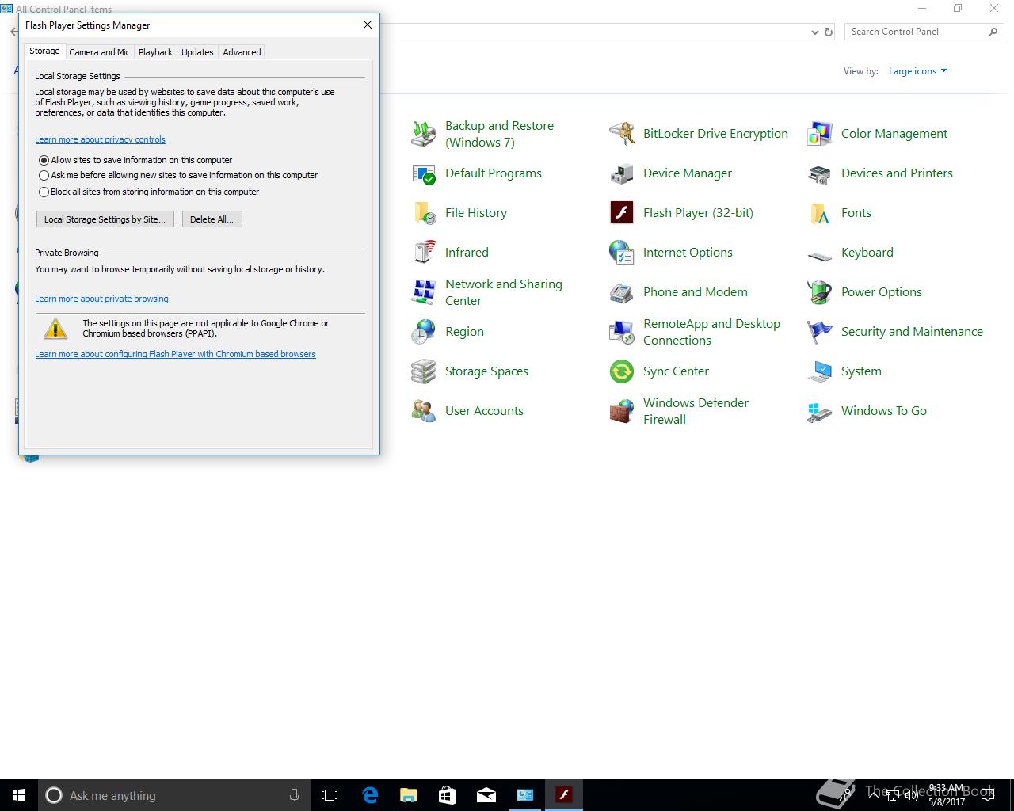Select the Flash Player taskbar button
1014x811 pixels.
click(564, 795)
